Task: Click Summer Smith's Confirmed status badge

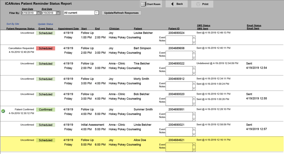Action: [46, 110]
